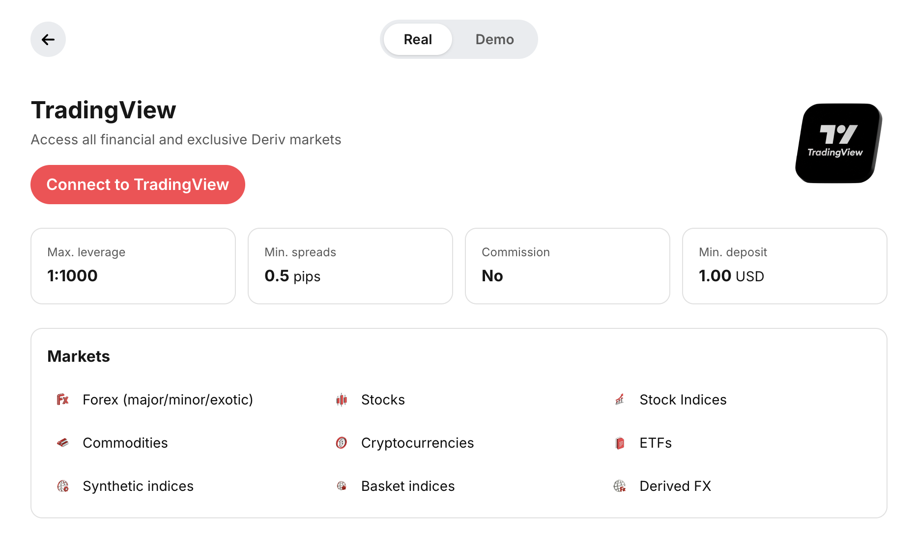
Task: Click the Markets section heading
Action: (79, 356)
